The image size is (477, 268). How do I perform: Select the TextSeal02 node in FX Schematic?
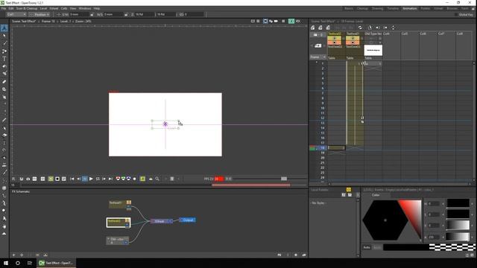click(119, 223)
